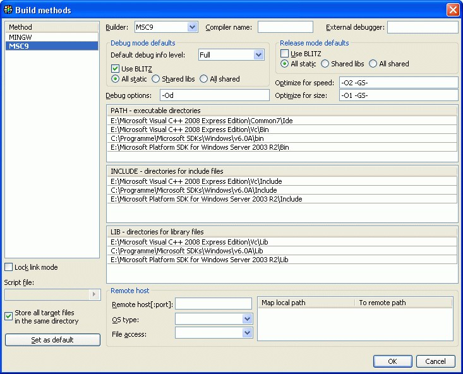Close the Build methods dialog
The width and height of the screenshot is (463, 374).
pyautogui.click(x=452, y=10)
